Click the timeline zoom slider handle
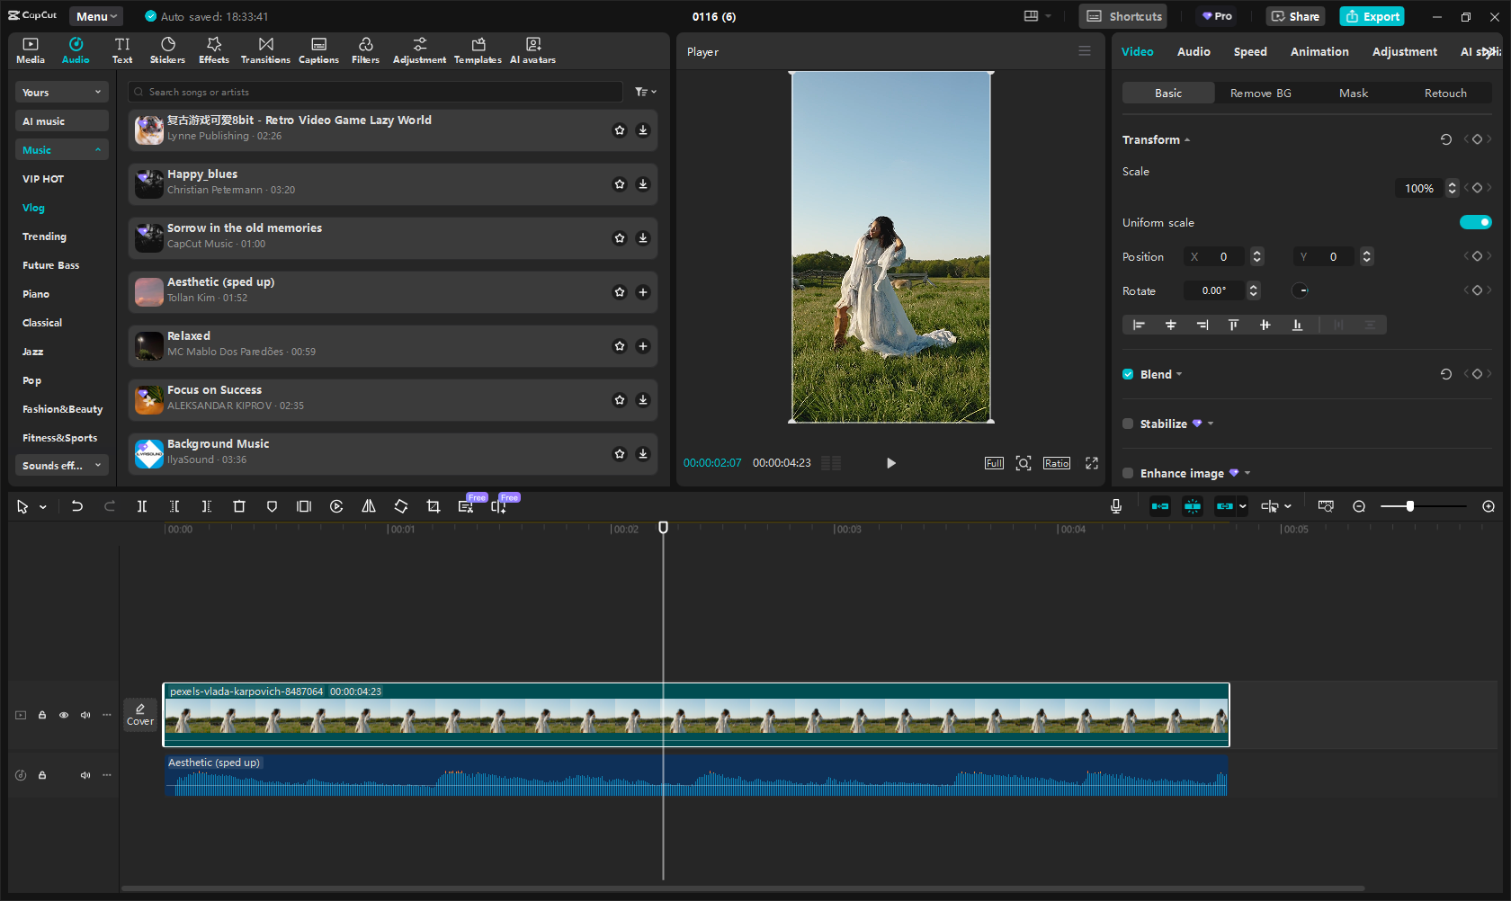 click(x=1410, y=507)
